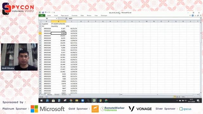Switch to the Home ribbon tab
This screenshot has height=114, width=203.
[x=49, y=16]
